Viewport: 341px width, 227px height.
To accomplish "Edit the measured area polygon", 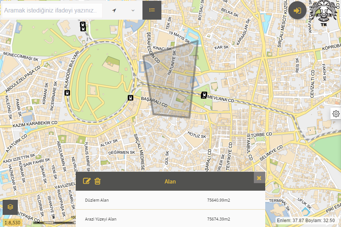I will (87, 181).
